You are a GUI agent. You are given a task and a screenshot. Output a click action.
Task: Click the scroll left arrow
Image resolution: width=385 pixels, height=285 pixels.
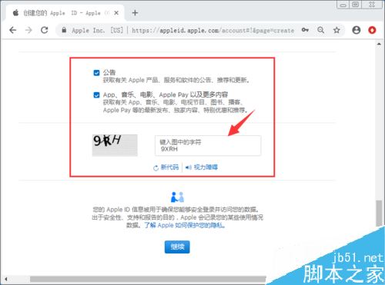coord(5,279)
